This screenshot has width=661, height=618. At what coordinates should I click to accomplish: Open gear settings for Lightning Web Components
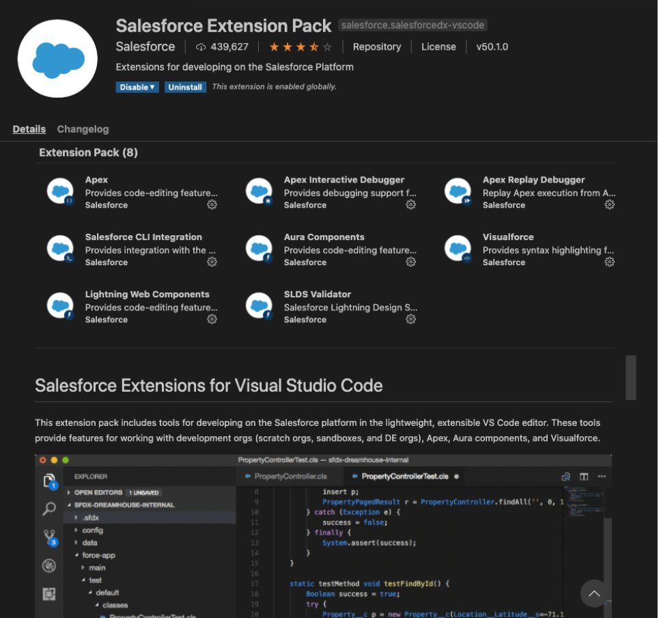point(212,319)
